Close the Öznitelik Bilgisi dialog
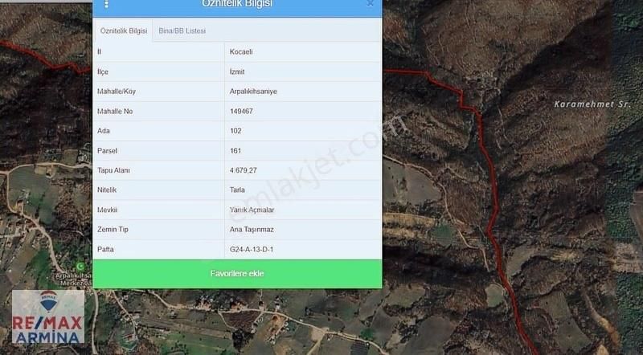Image resolution: width=643 pixels, height=355 pixels. (x=370, y=3)
